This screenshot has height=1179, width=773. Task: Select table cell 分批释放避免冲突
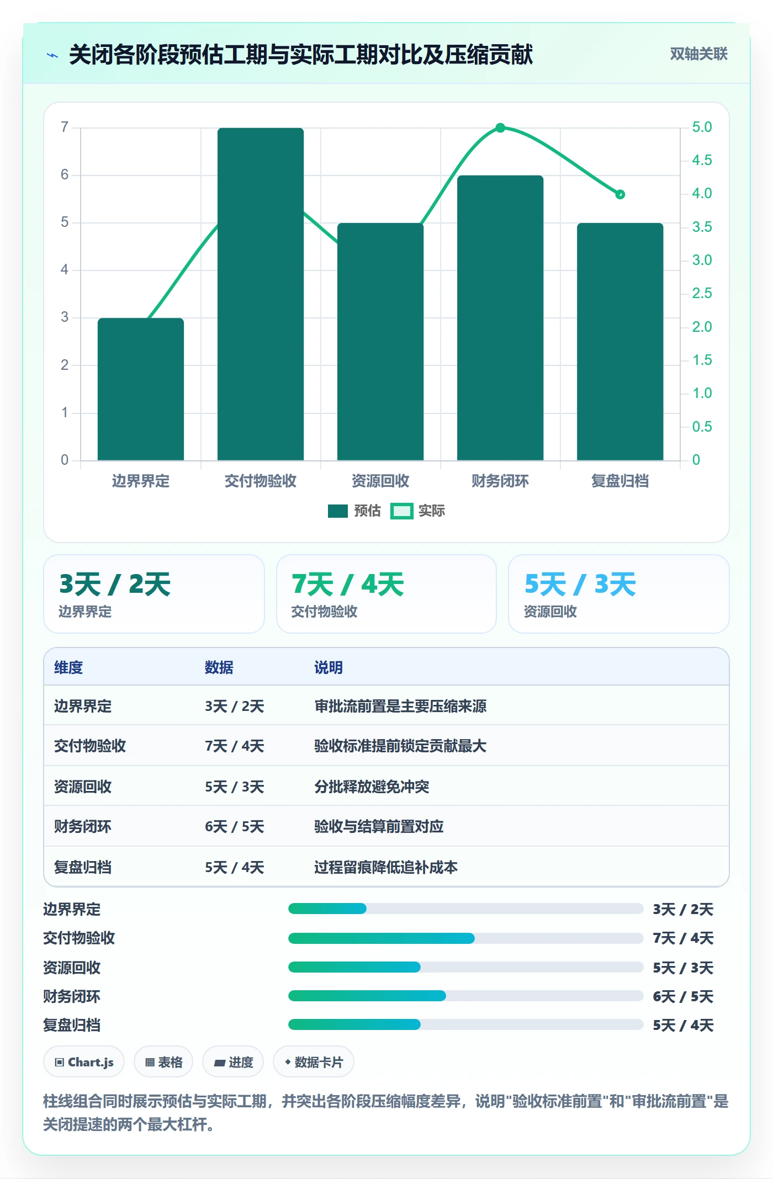[x=372, y=787]
